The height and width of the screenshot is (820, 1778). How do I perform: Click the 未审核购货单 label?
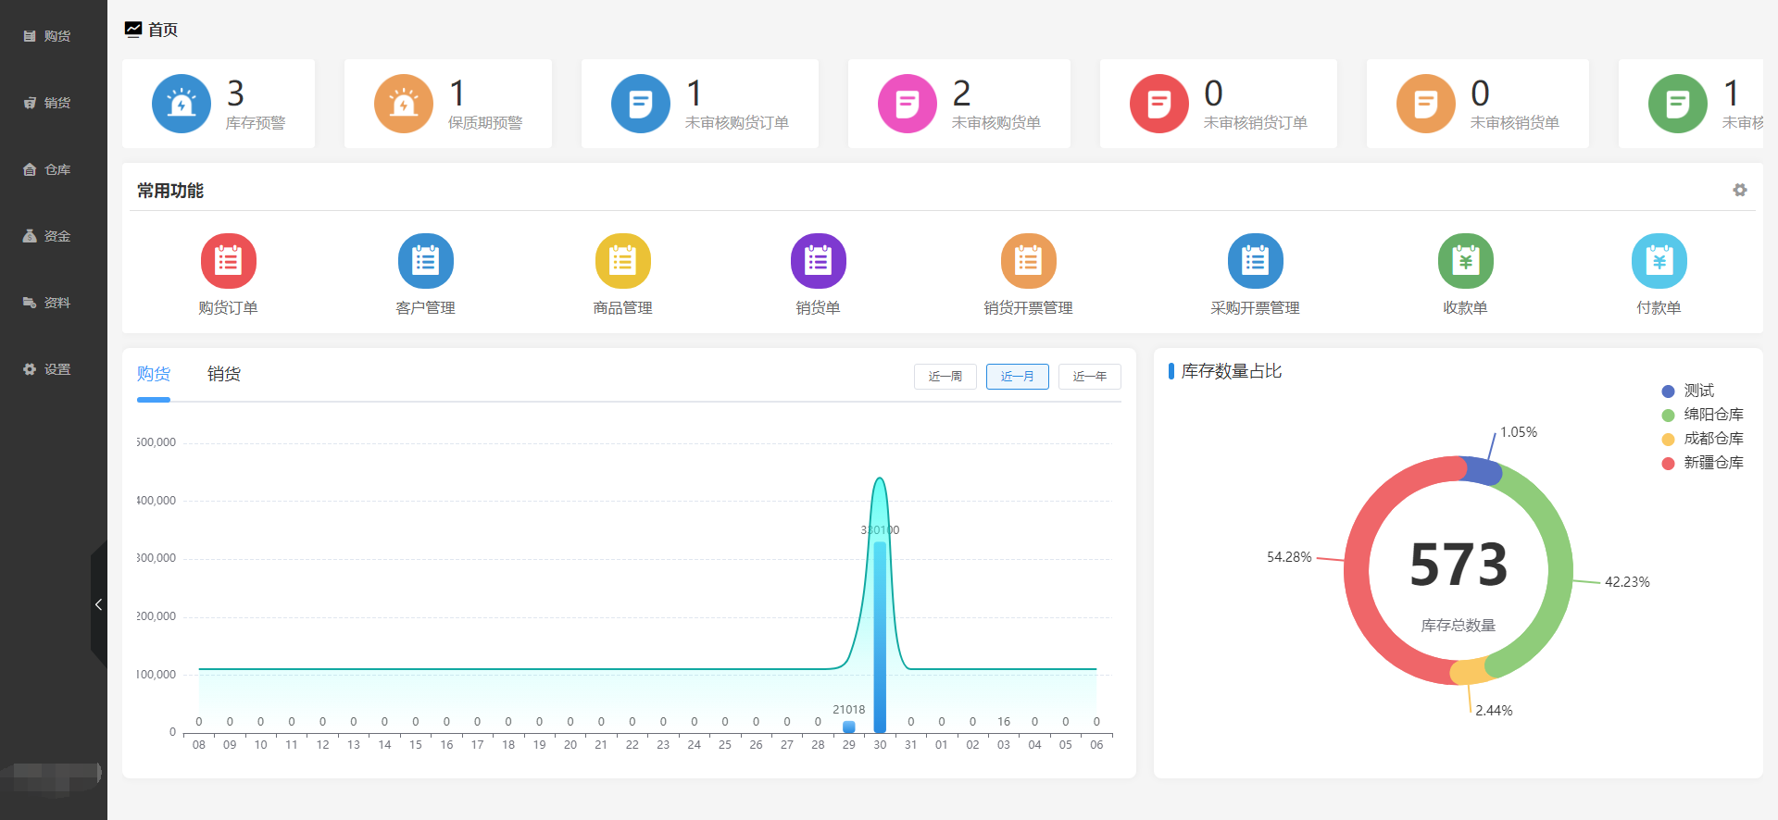[996, 123]
